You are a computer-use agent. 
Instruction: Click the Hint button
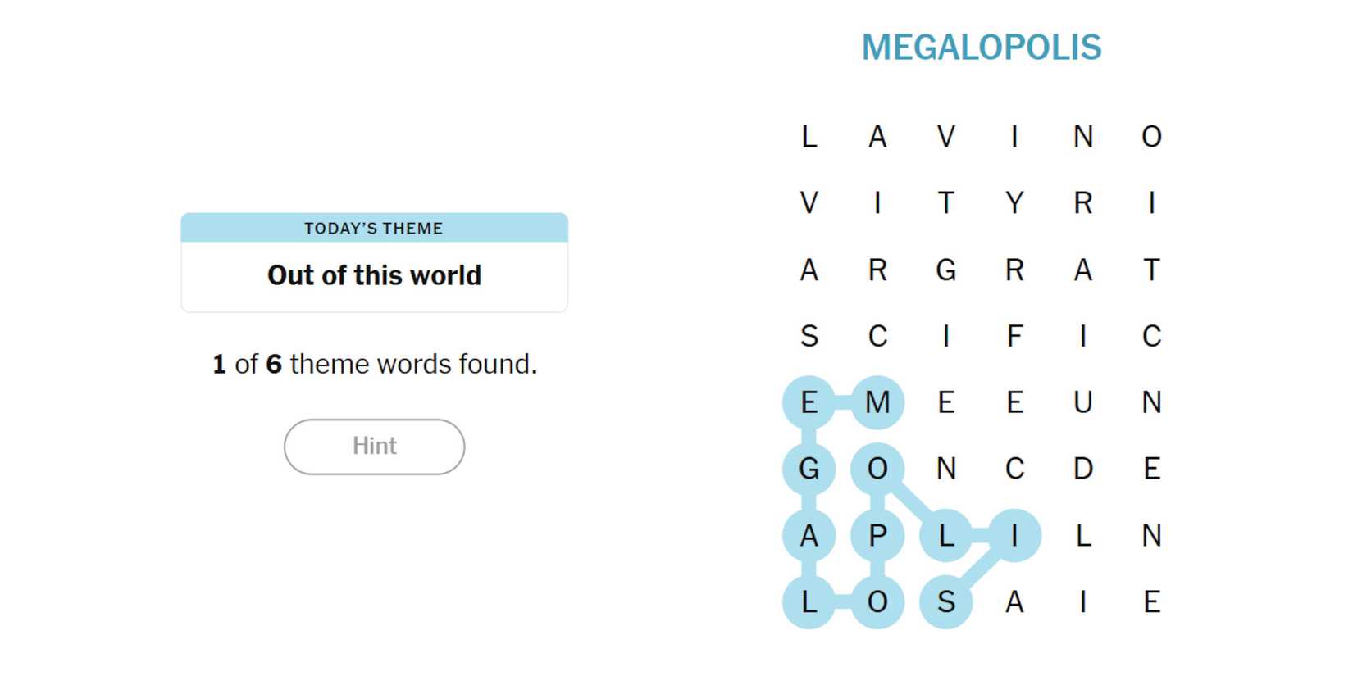[374, 447]
